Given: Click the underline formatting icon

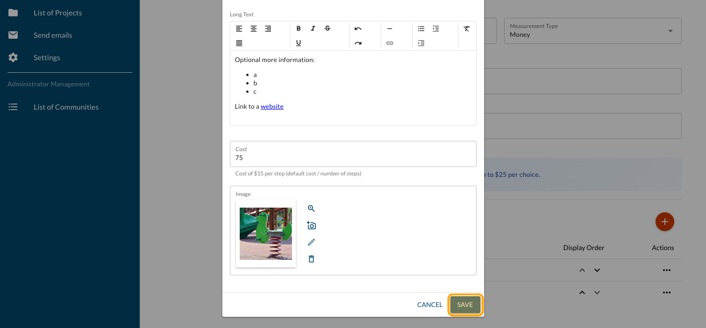Looking at the screenshot, I should click(x=299, y=43).
